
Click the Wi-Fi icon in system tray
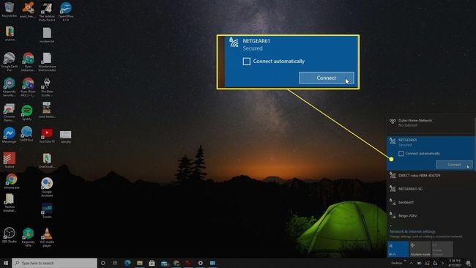tap(427, 263)
